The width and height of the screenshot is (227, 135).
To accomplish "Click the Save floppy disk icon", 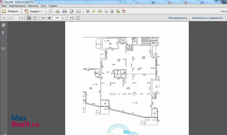I will click(51, 11).
